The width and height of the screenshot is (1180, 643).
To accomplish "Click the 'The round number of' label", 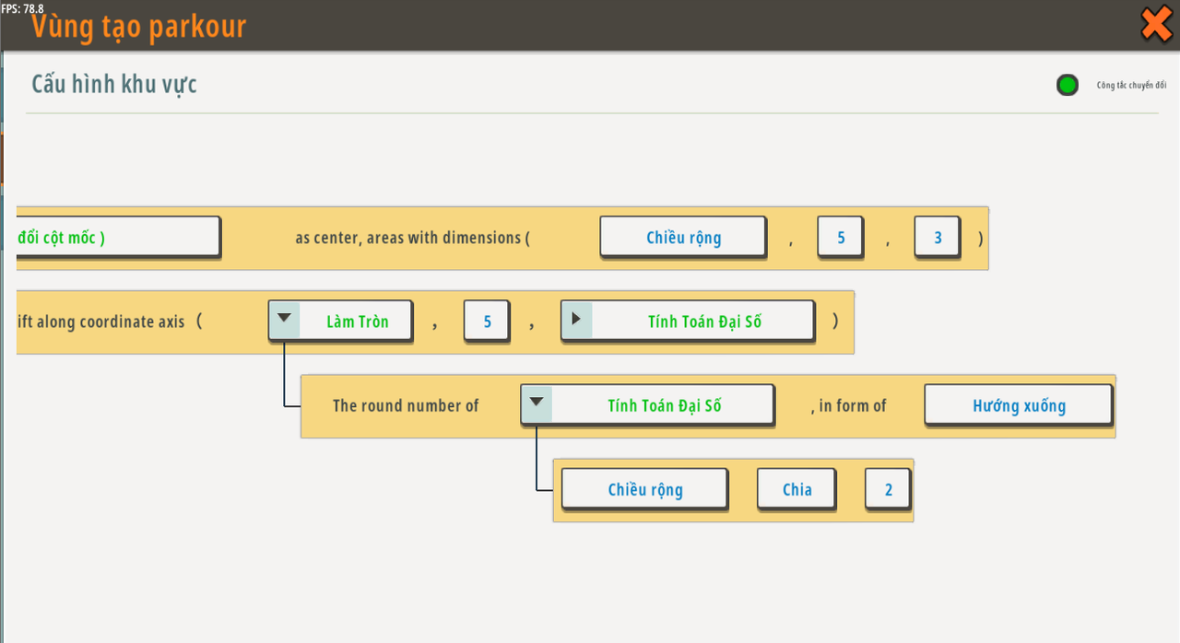I will (x=406, y=405).
